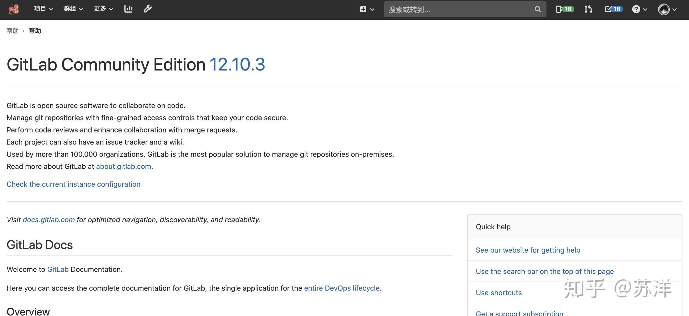Click into the 搜索或转到 search field

(x=455, y=9)
